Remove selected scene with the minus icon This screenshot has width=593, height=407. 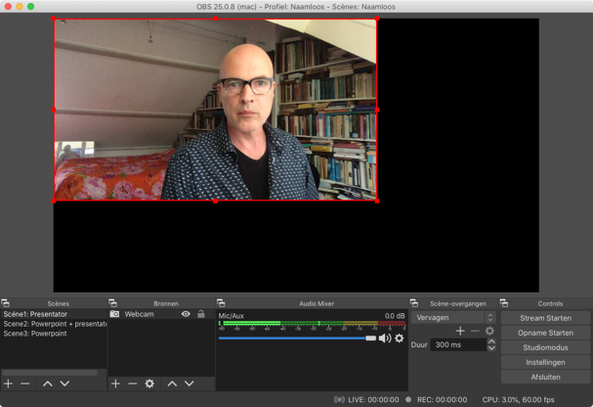click(25, 384)
